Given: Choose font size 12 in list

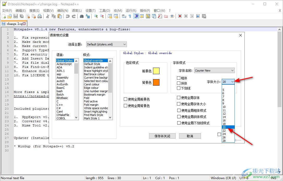Looking at the screenshot, I should coord(228,114).
